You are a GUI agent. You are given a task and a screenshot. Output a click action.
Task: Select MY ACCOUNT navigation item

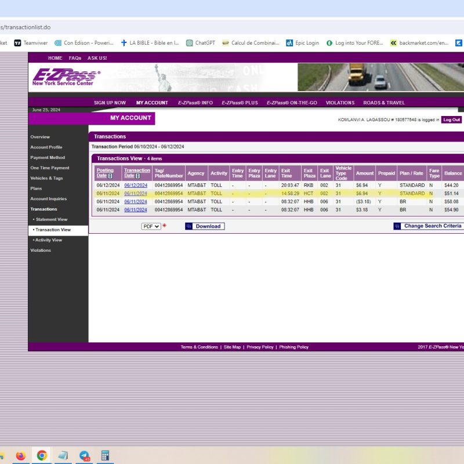[x=152, y=103]
